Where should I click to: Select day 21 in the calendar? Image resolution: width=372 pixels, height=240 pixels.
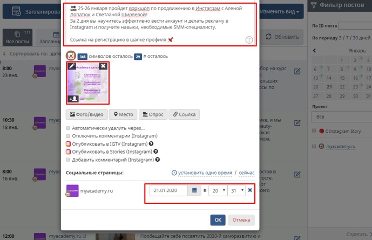click(x=329, y=87)
